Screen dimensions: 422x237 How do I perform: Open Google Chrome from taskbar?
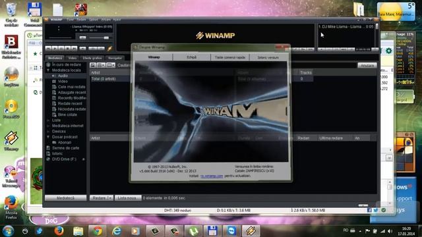[x=97, y=231]
